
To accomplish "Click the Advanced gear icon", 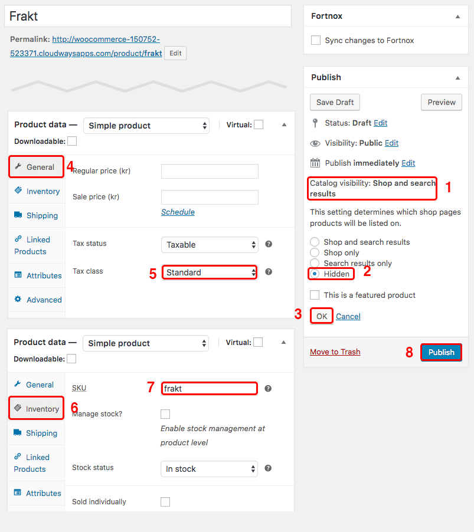I will [x=18, y=300].
